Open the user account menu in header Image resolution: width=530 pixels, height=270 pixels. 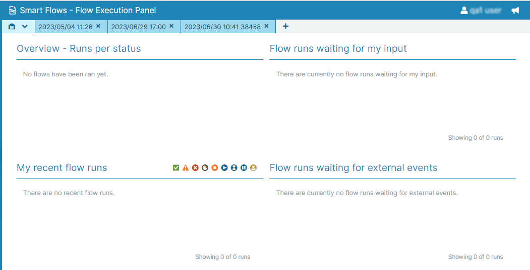(481, 11)
